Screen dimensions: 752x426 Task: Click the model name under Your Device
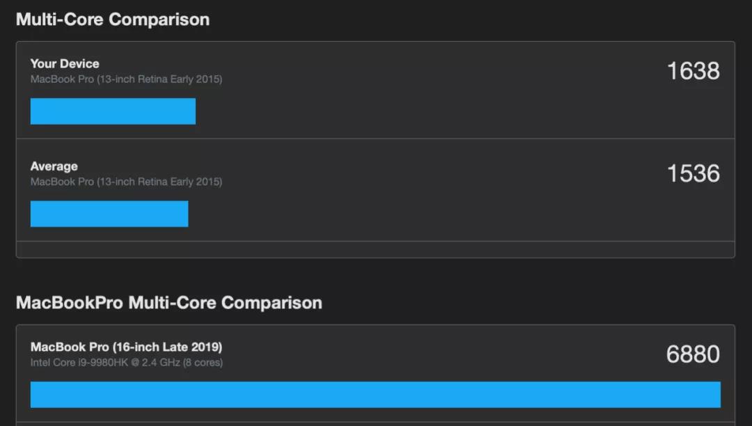pyautogui.click(x=126, y=79)
